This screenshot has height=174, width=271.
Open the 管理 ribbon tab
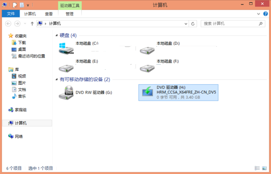tap(70, 14)
